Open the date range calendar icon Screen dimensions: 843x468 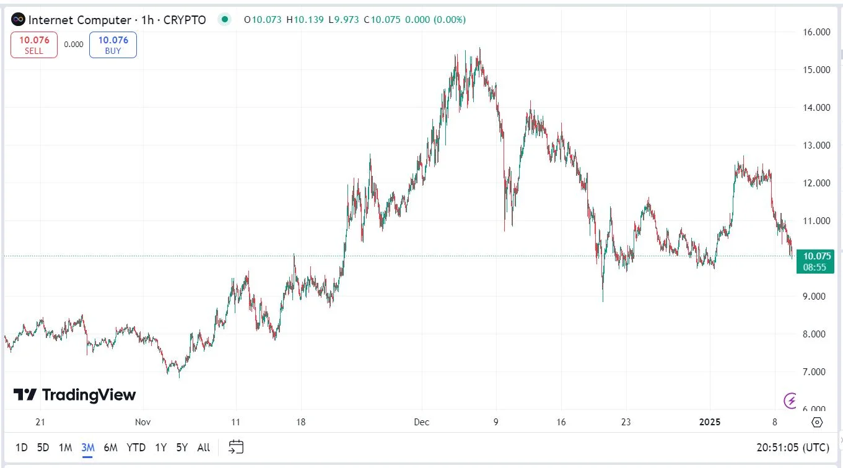pos(236,447)
